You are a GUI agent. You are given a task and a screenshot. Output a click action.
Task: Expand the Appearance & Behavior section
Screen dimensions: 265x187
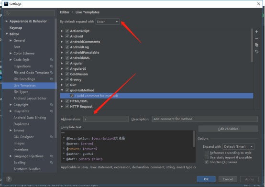pyautogui.click(x=7, y=21)
